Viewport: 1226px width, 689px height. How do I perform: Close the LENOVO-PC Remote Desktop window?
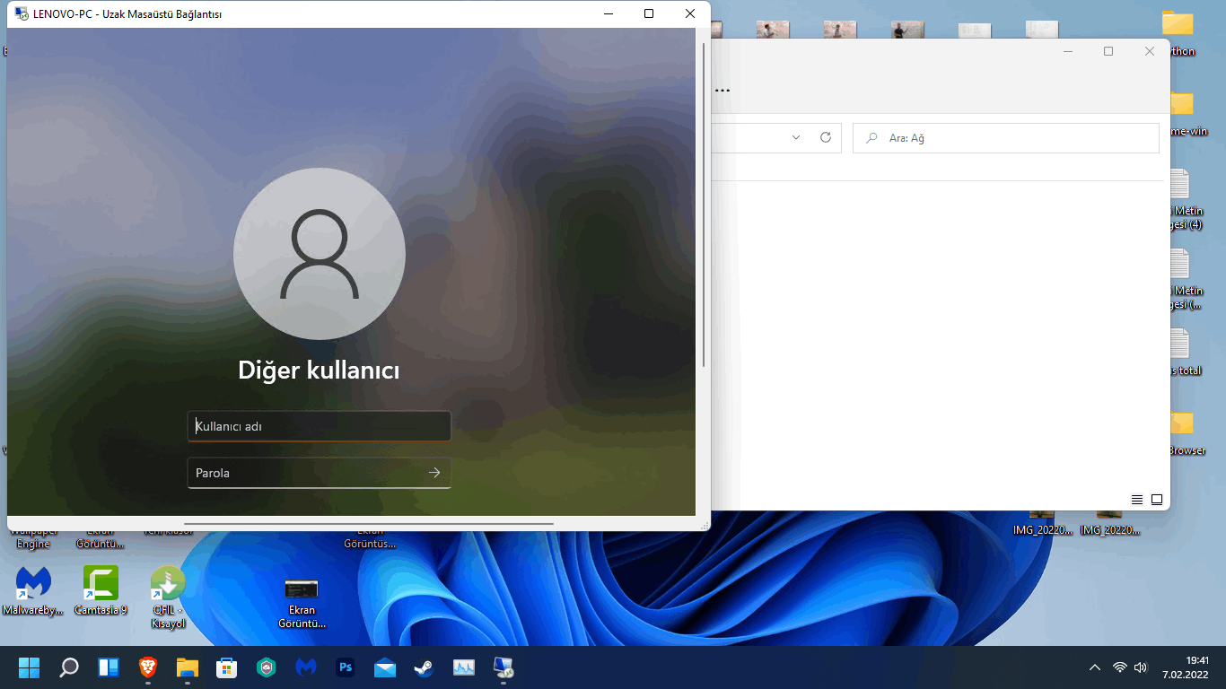pyautogui.click(x=689, y=13)
